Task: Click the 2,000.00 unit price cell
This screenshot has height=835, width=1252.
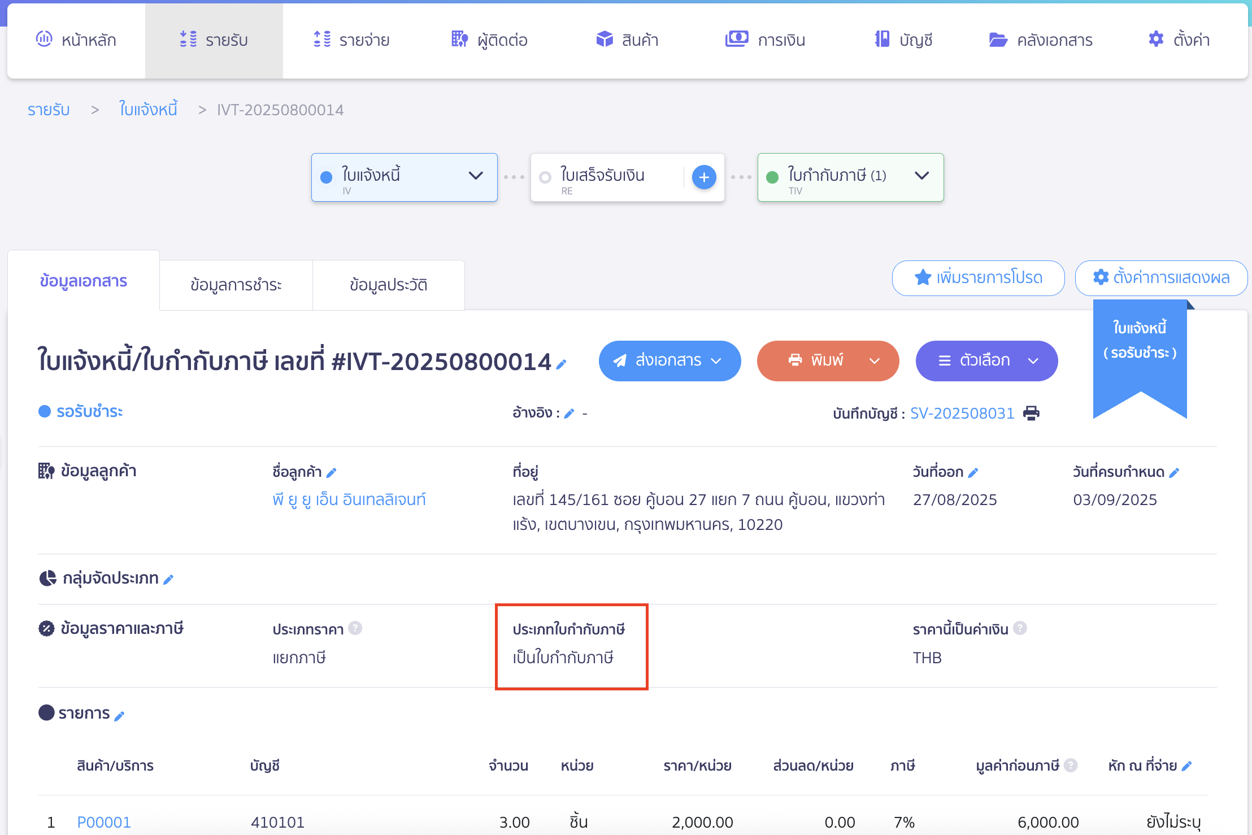Action: tap(702, 822)
